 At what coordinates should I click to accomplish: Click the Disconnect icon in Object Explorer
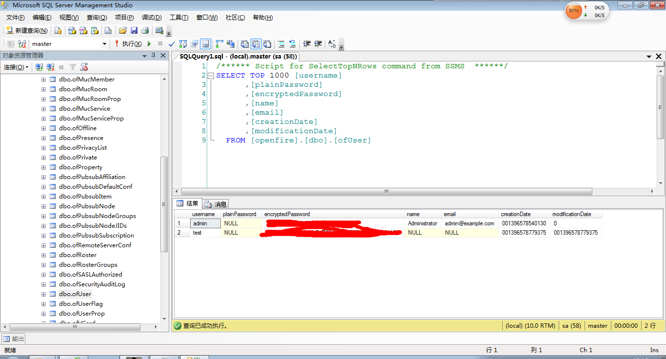[x=50, y=67]
